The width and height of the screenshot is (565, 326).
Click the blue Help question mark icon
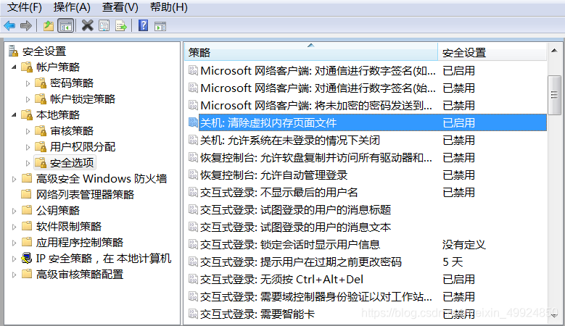144,26
